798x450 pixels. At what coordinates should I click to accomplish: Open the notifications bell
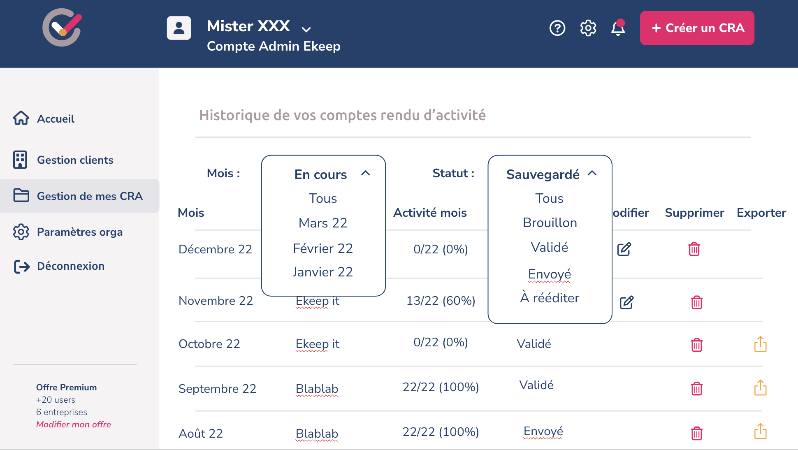click(618, 28)
